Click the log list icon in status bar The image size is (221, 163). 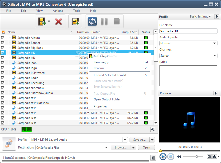[x=153, y=158]
